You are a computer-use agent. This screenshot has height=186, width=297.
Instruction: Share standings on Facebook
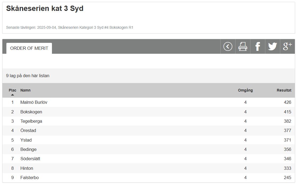tap(258, 47)
